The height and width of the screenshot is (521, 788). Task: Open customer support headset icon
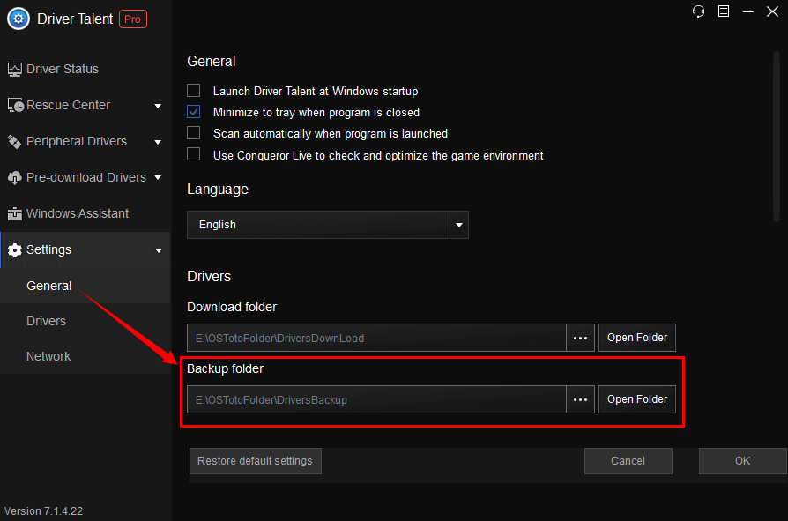[699, 11]
